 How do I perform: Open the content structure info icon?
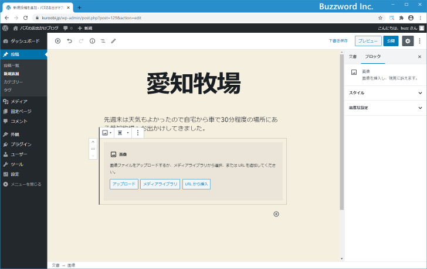pos(92,41)
